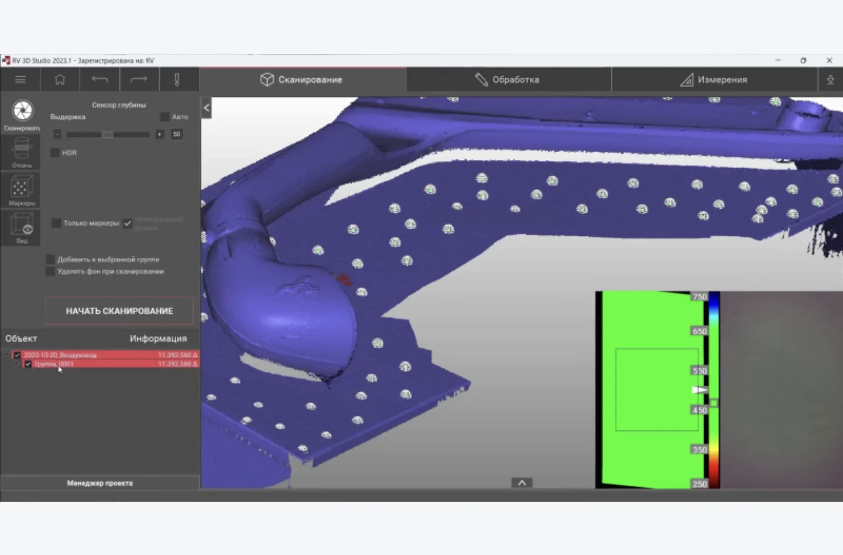Viewport: 843px width, 555px height.
Task: Click the НАЧАТЬ СКАНИРОВАНИЕ button
Action: (119, 311)
